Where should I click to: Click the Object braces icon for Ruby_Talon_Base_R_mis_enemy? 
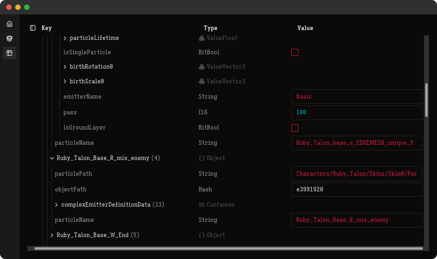point(202,158)
